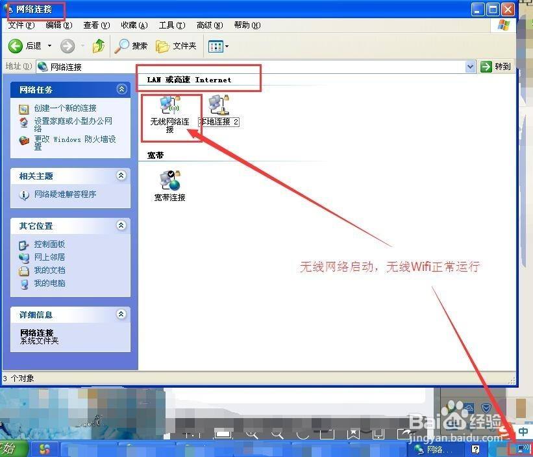Collapse the 相关主题 panel
This screenshot has width=533, height=457.
pos(122,176)
